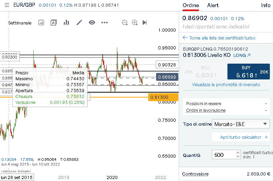Zoom in the chart

(135, 23)
